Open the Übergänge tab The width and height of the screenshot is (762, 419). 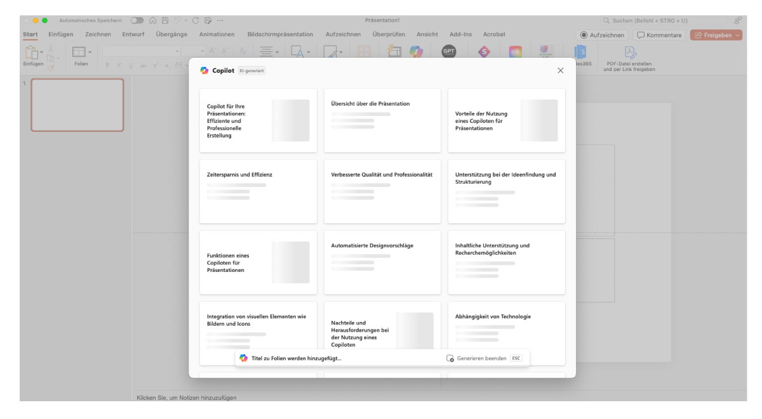point(171,34)
